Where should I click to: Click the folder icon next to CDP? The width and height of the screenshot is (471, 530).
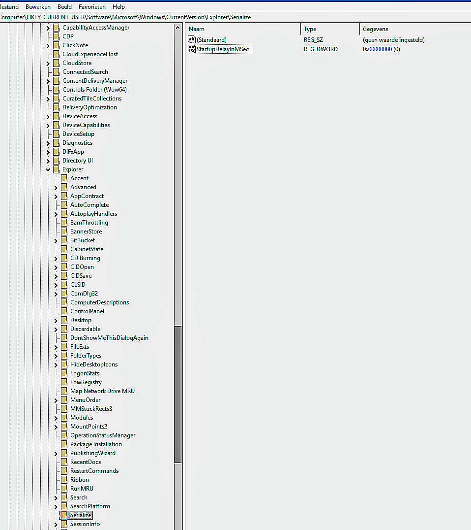(57, 36)
